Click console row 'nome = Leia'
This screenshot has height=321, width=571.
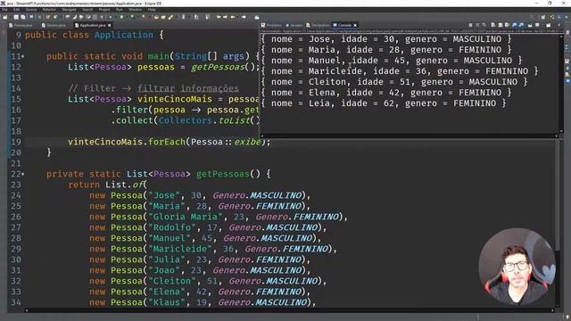pyautogui.click(x=384, y=103)
